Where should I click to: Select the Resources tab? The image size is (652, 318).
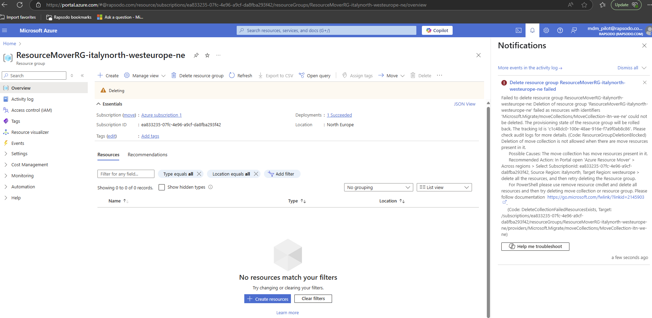[108, 155]
